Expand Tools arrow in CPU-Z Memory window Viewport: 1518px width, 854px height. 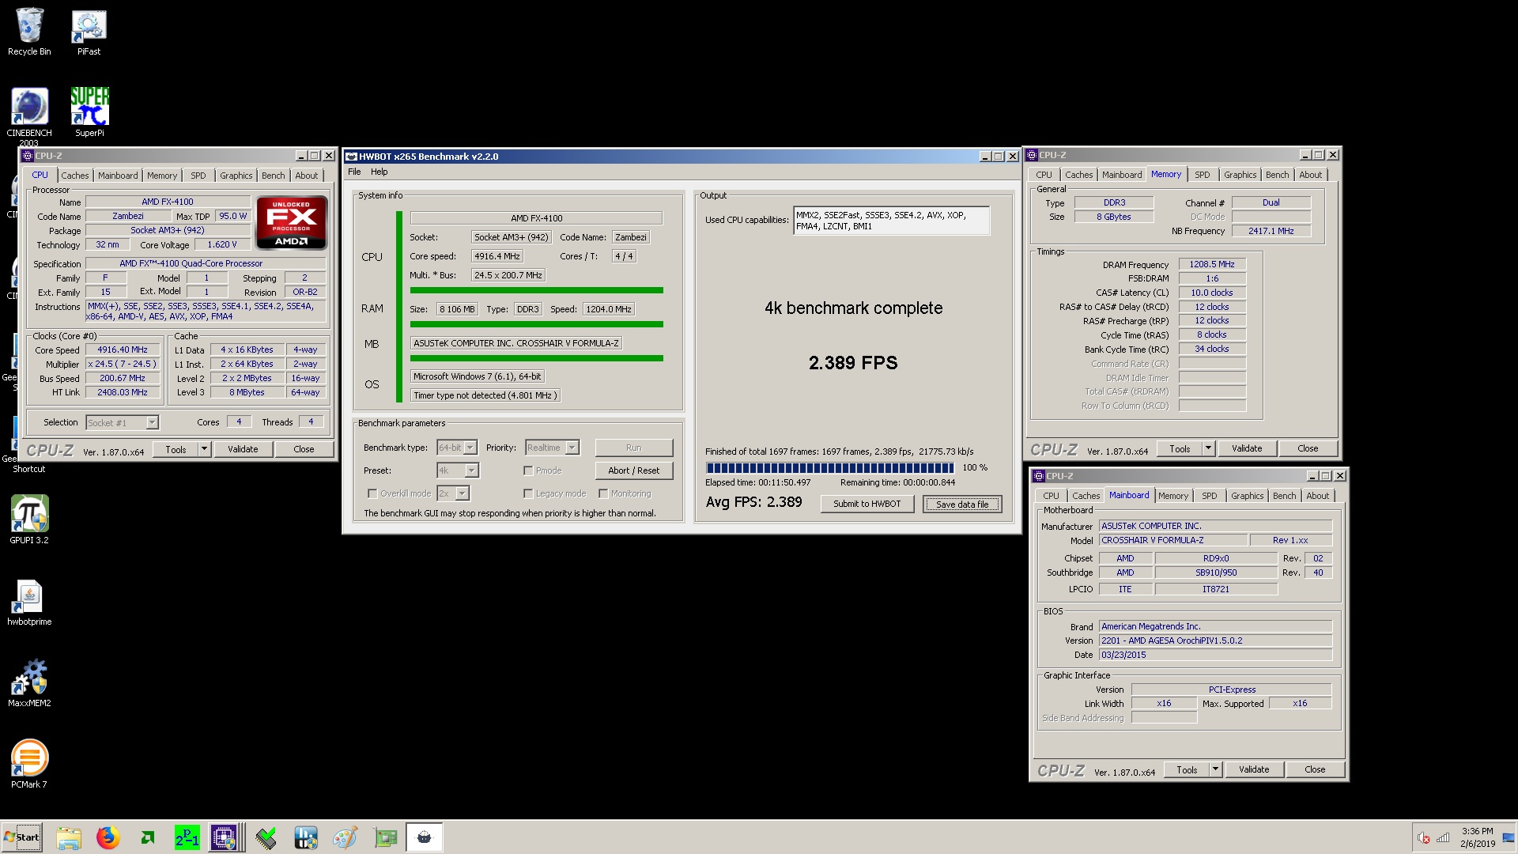[x=1208, y=448]
